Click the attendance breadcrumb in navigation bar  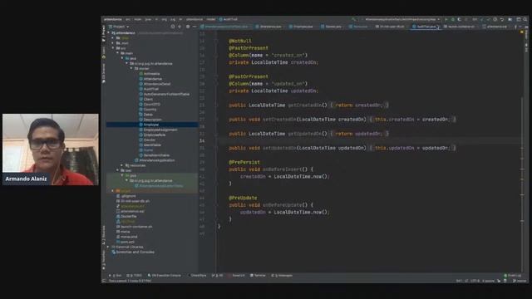(113, 19)
